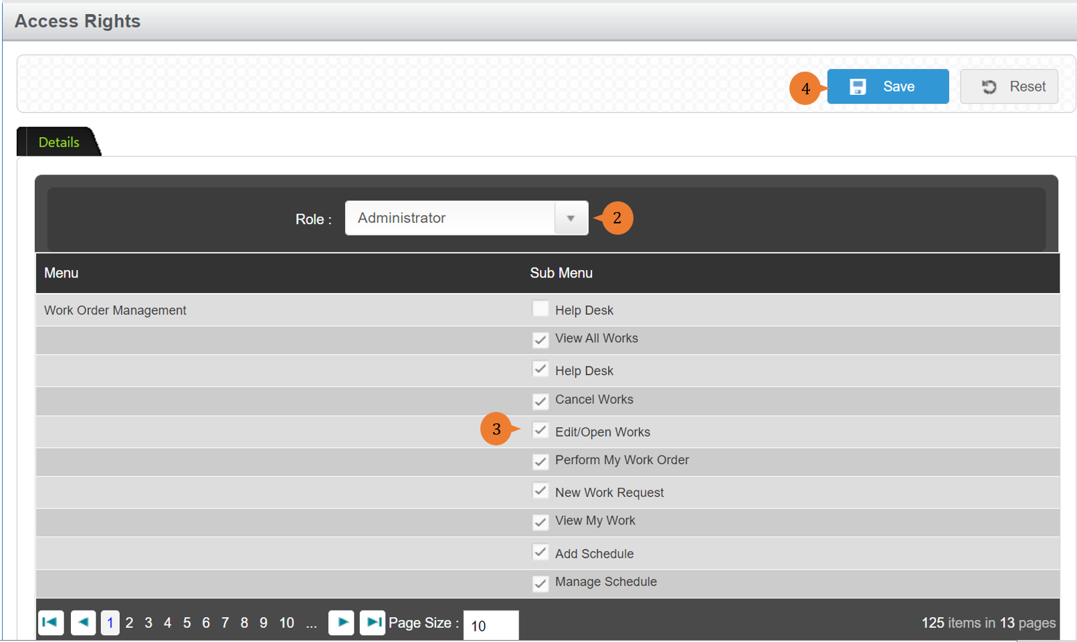Toggle the Manage Schedule checkbox
Image resolution: width=1077 pixels, height=642 pixels.
coord(541,582)
